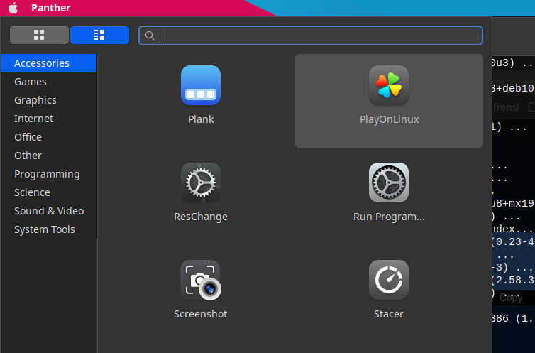Click the 'Screenshot' app name label
Viewport: 535px width, 353px height.
(x=201, y=314)
